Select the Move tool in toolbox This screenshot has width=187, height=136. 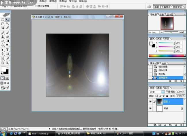tap(7, 20)
